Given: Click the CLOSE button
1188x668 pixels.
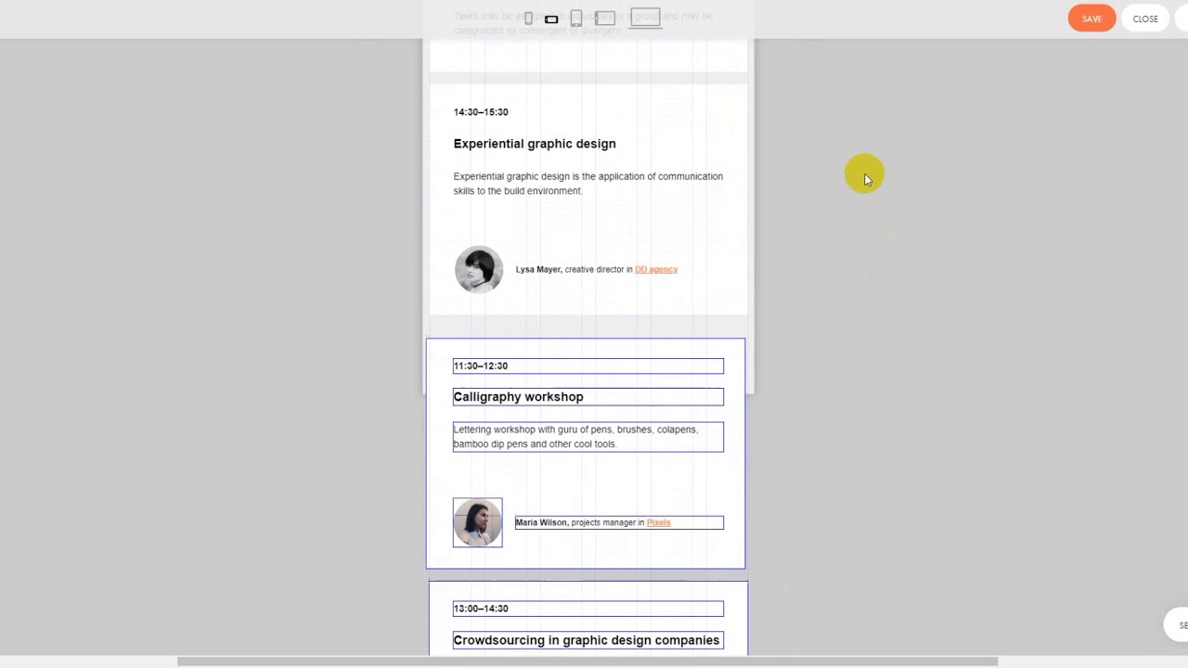Looking at the screenshot, I should click(x=1145, y=19).
